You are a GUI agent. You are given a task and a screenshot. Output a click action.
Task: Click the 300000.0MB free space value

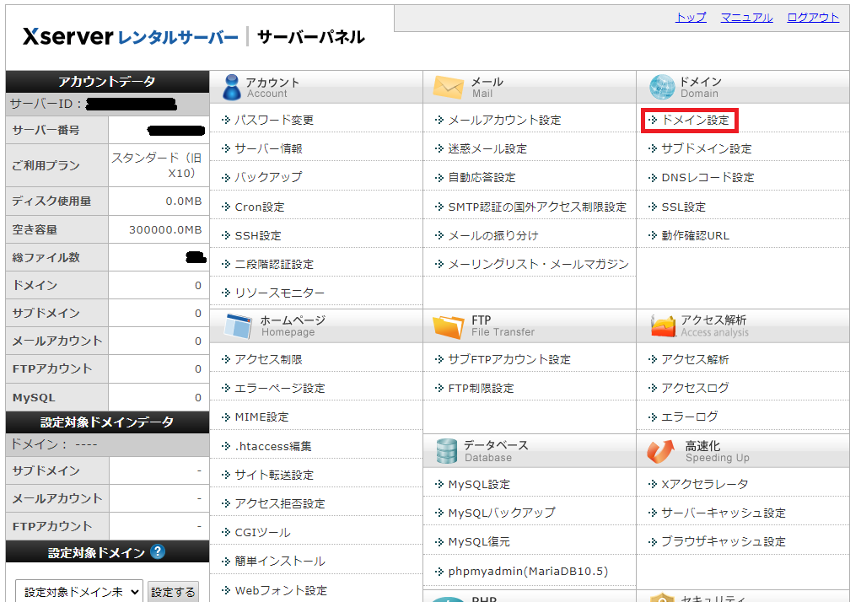[165, 230]
